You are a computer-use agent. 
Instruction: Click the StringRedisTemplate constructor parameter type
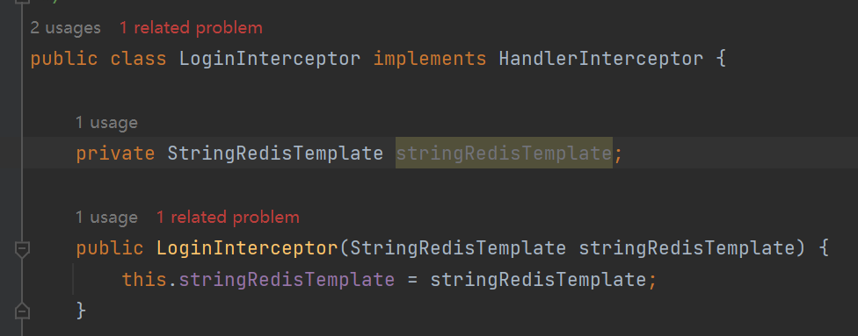(x=458, y=248)
